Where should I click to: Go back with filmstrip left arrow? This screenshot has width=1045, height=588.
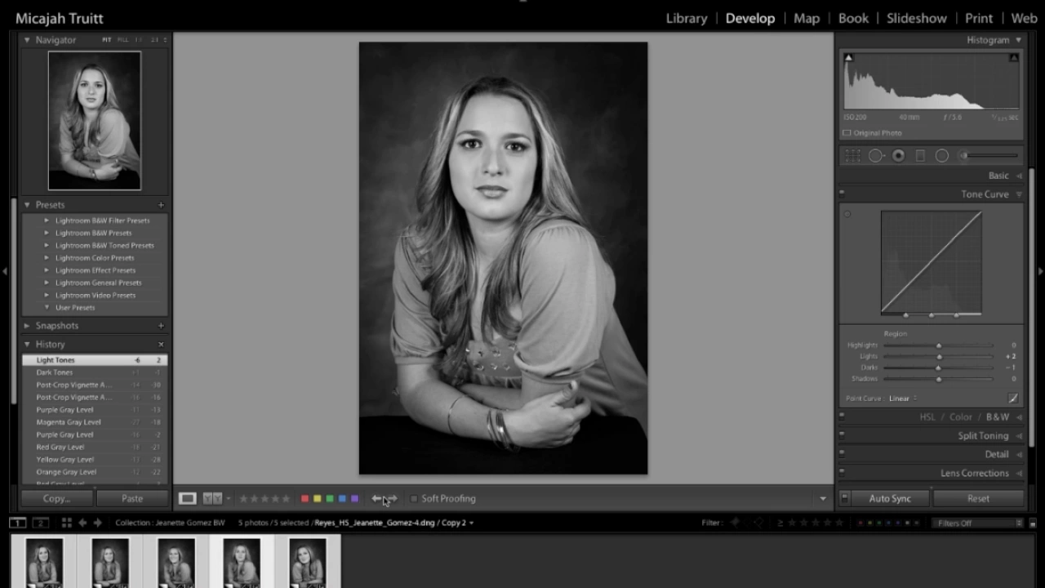[x=82, y=523]
